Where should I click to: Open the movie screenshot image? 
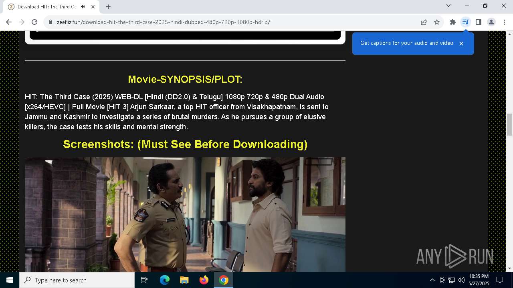[185, 214]
